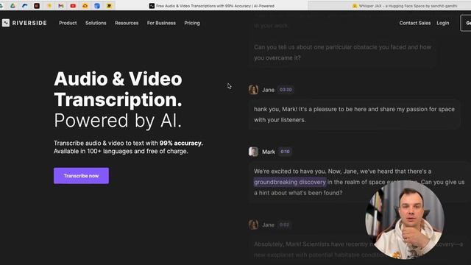Click 'Available in 100+ languages and free of charge.'

click(x=121, y=152)
